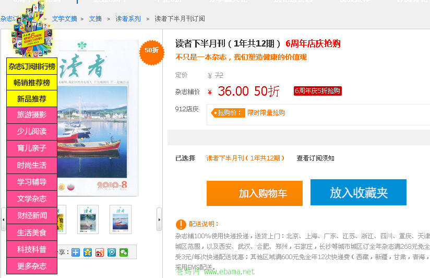Click the blue plus share icon

tap(76, 252)
